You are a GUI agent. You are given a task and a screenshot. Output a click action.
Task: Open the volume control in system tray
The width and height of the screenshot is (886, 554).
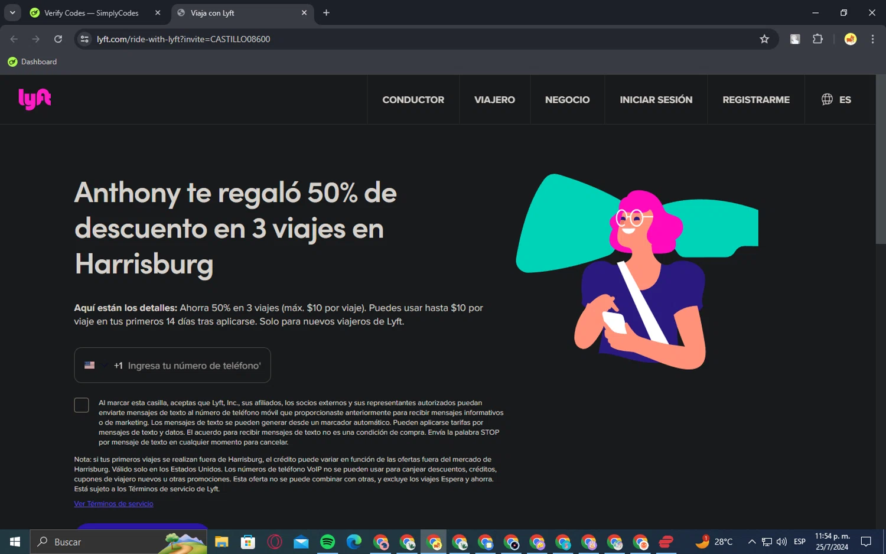781,542
